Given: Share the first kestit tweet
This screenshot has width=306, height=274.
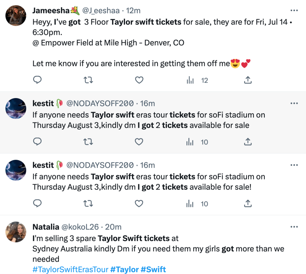Looking at the screenshot, I should point(248,142).
